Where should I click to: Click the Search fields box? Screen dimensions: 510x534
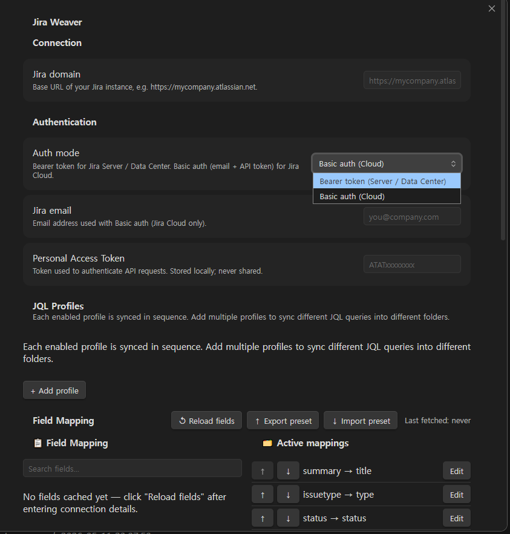click(132, 468)
